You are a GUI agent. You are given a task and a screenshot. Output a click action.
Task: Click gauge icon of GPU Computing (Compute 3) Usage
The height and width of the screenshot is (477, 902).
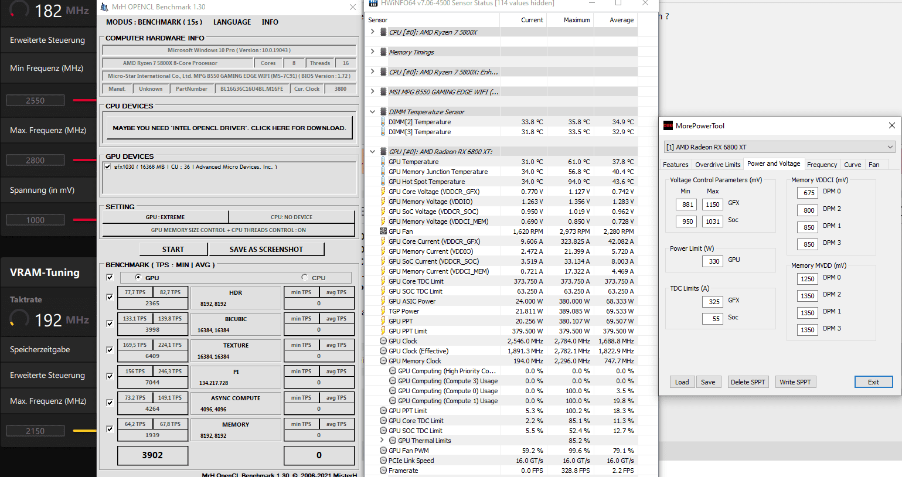pyautogui.click(x=393, y=381)
